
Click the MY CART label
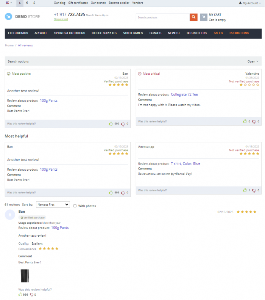215,15
